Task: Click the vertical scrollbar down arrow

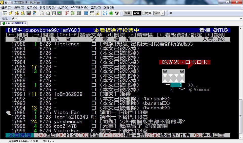Action: tap(241, 137)
